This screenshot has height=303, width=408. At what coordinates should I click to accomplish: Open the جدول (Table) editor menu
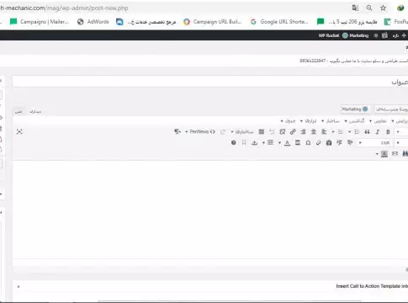click(x=288, y=121)
